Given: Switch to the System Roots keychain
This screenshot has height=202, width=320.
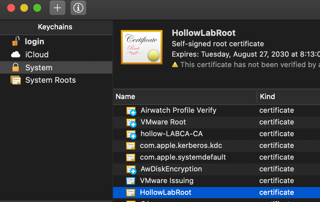Looking at the screenshot, I should (x=50, y=80).
